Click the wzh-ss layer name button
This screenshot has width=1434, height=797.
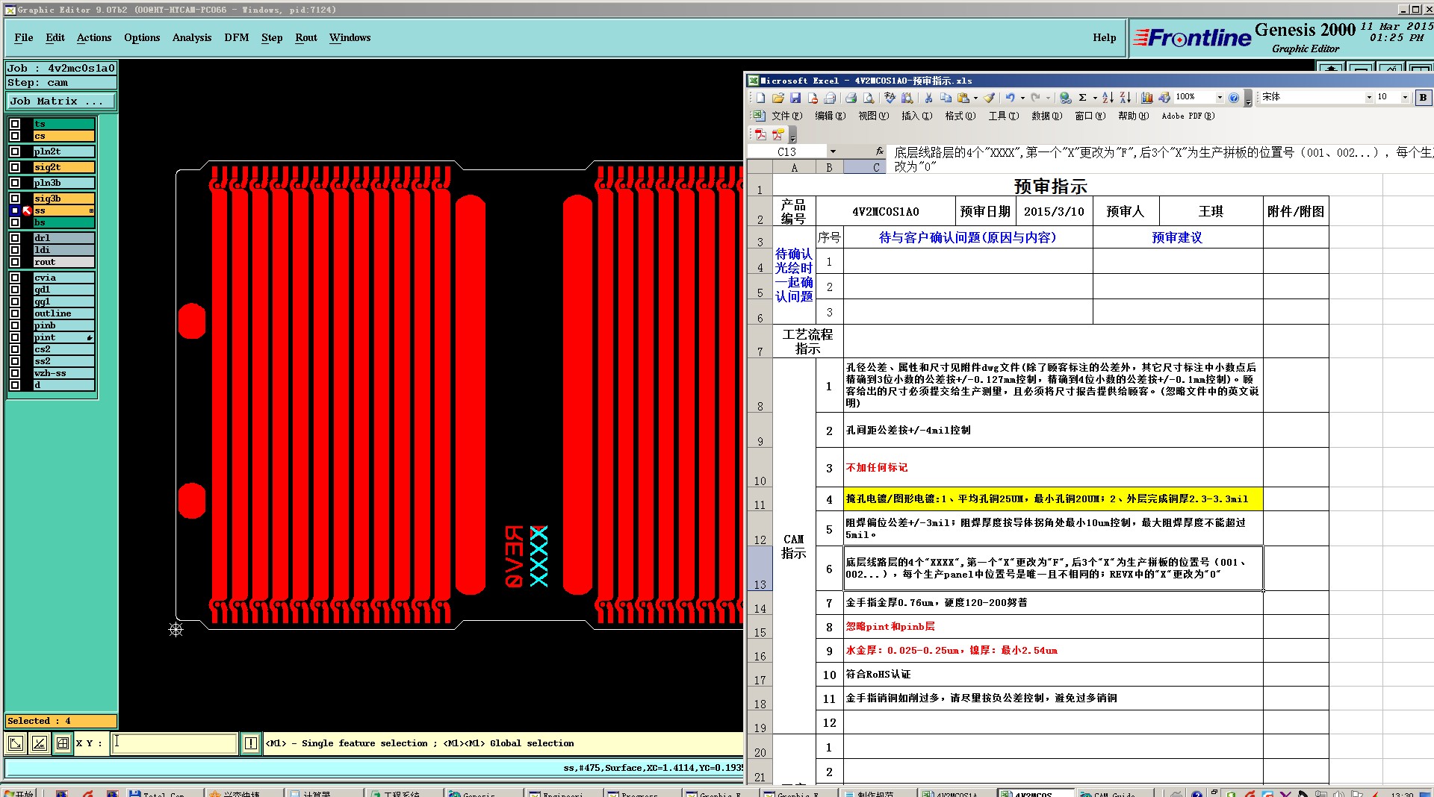(x=63, y=373)
